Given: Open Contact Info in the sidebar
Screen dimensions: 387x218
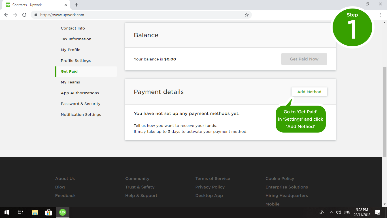Looking at the screenshot, I should point(73,28).
